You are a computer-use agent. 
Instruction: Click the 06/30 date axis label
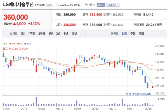click(148, 109)
